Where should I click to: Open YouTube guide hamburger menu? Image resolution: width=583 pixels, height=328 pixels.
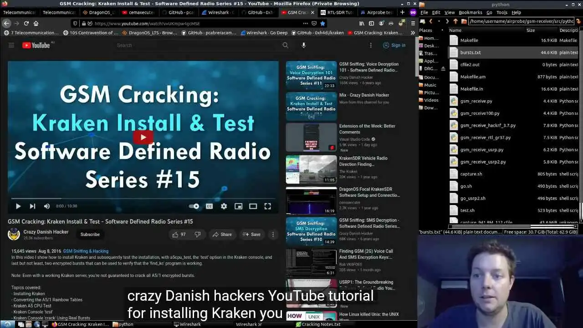11,45
